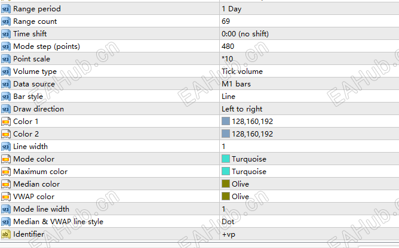This screenshot has height=248, width=399.
Task: Click the icon beside Range period
Action: click(6, 9)
